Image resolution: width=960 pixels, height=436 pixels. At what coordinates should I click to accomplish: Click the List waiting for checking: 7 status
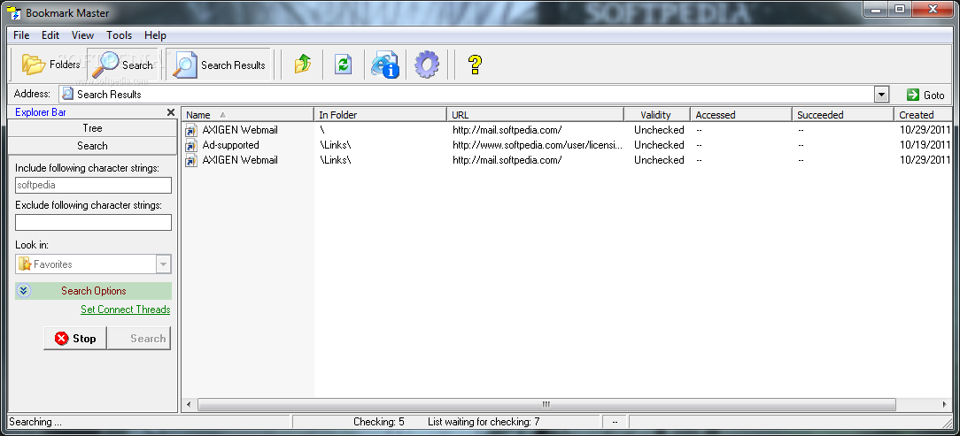click(x=484, y=421)
